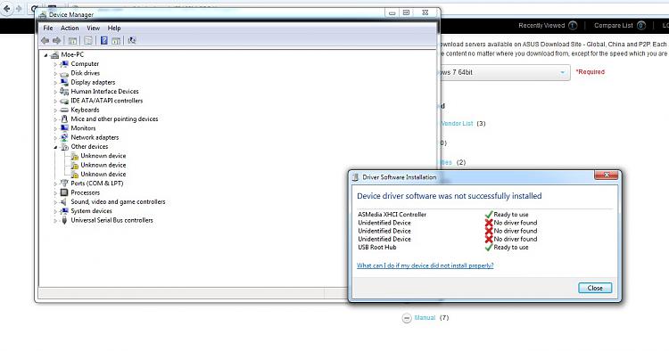
Task: Click the Universal Serial Bus controllers icon
Action: [64, 220]
